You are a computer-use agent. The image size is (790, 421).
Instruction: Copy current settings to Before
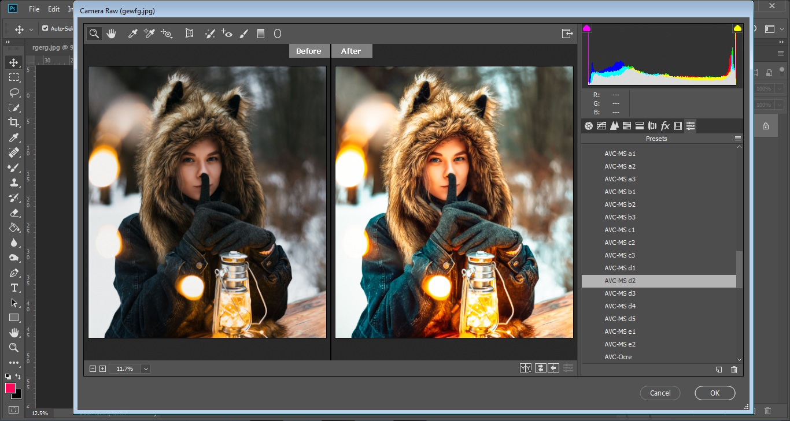tap(553, 368)
